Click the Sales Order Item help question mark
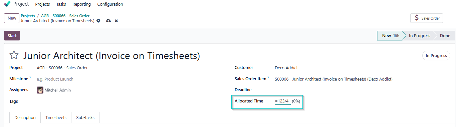Screen dimensions: 456x127 tap(268, 78)
